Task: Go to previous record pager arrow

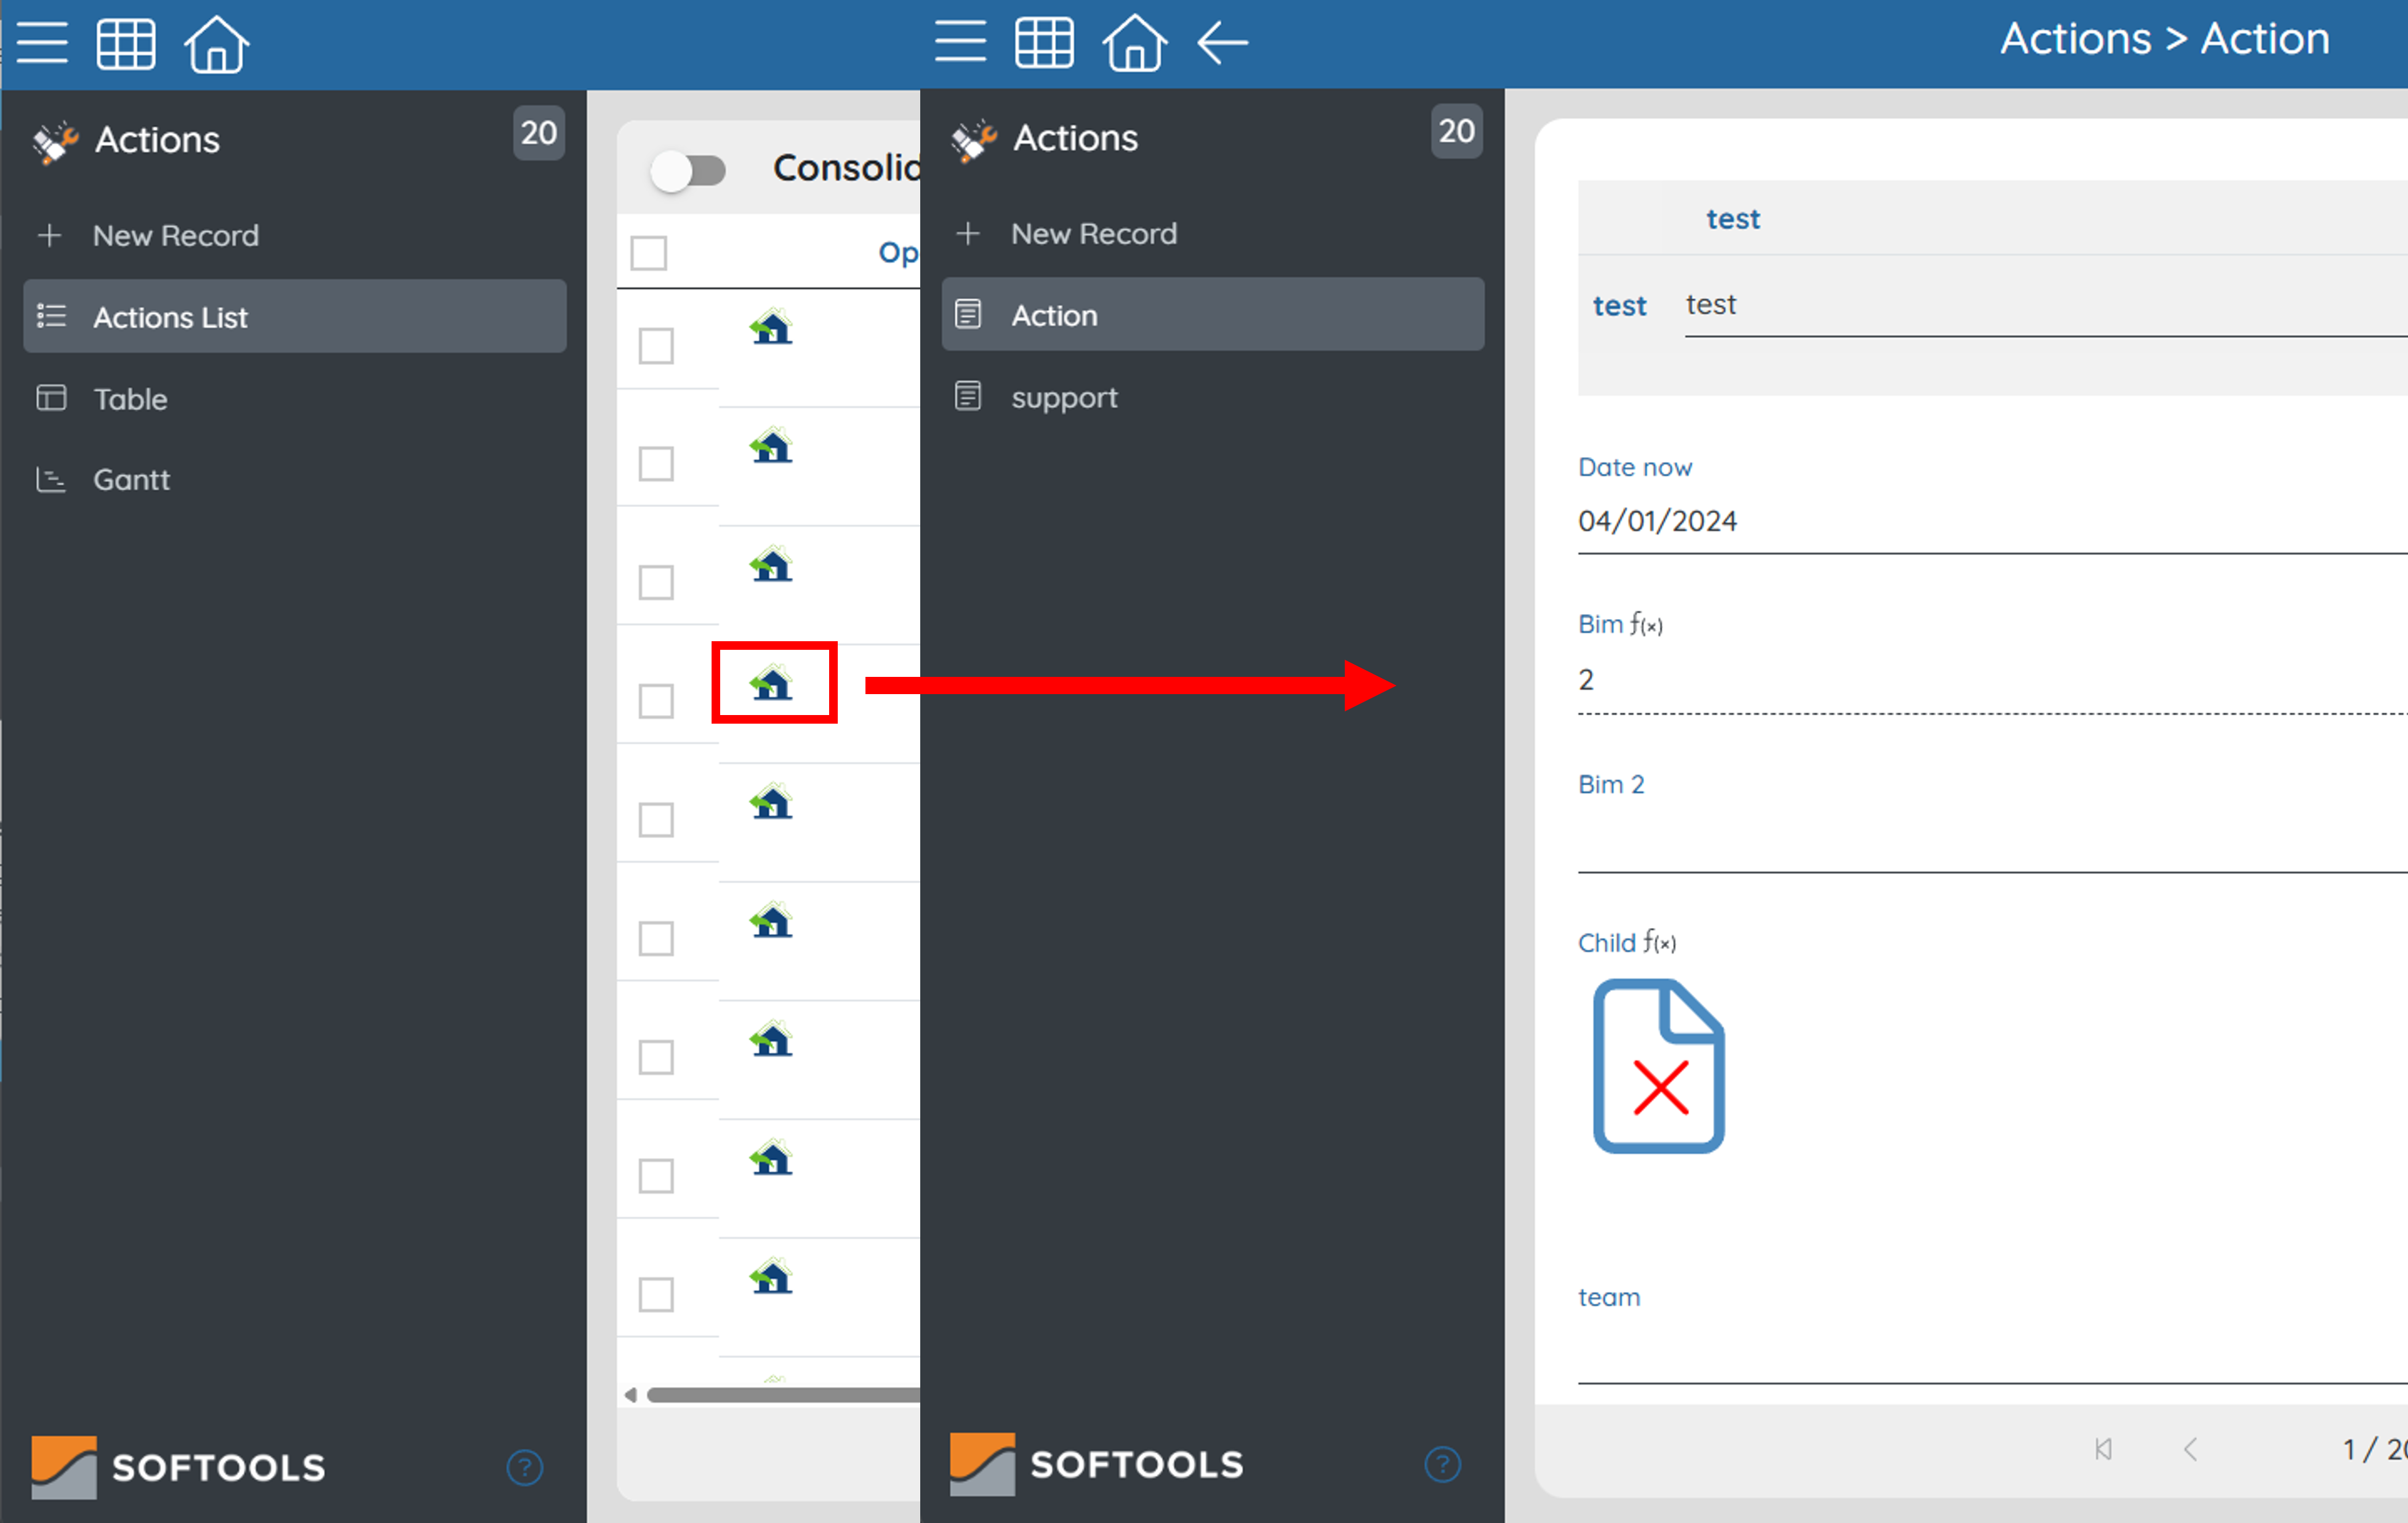Action: click(x=2190, y=1449)
